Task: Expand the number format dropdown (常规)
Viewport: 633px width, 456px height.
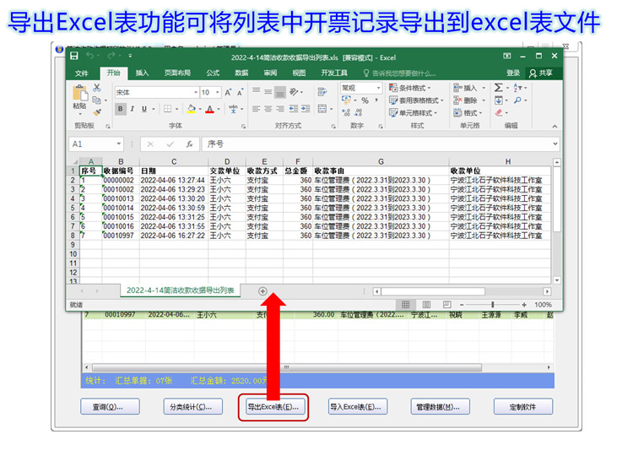Action: (360, 88)
